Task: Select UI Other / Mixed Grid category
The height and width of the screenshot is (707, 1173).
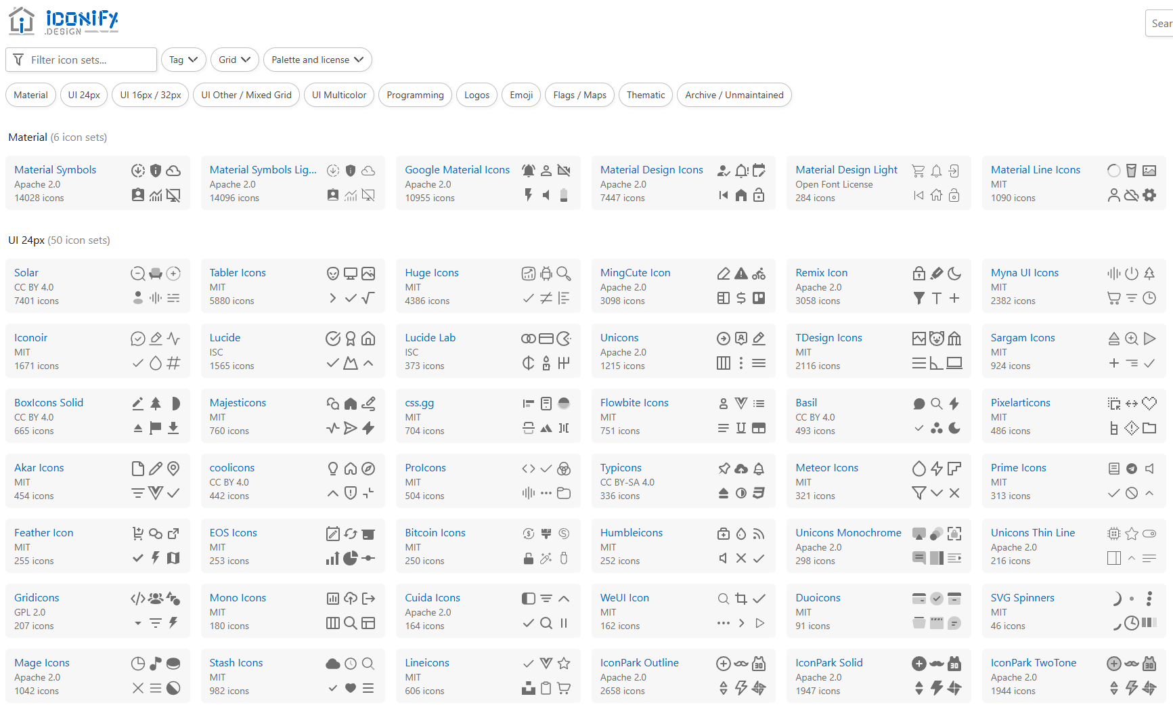Action: click(x=246, y=95)
